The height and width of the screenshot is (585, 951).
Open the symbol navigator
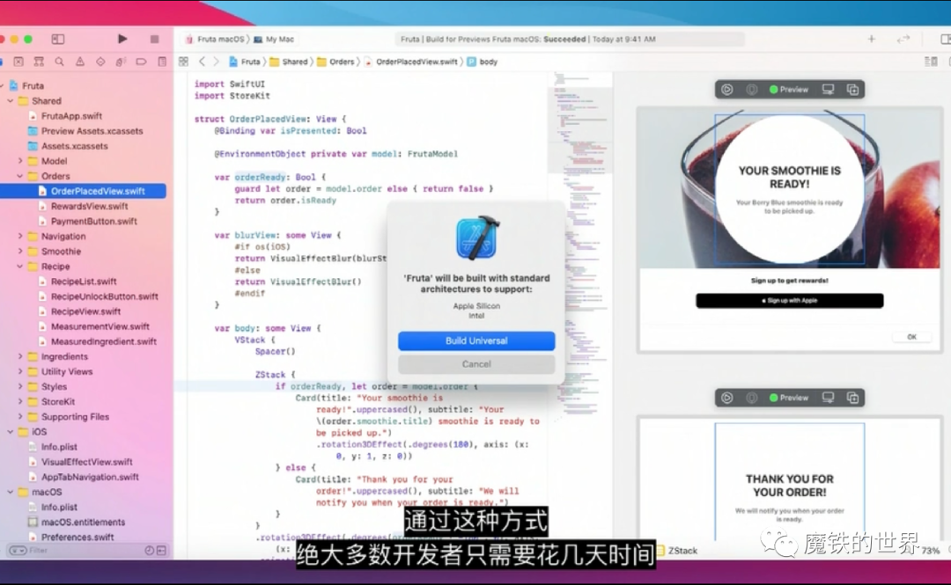click(39, 62)
